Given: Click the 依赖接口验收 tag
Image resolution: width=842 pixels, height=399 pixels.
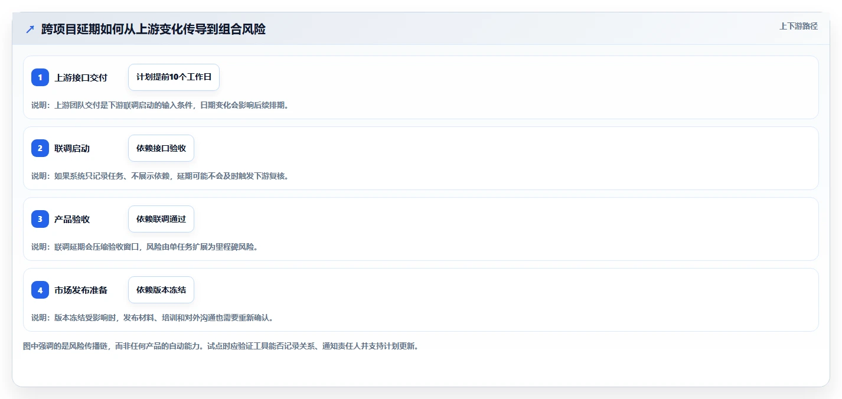Looking at the screenshot, I should tap(161, 148).
